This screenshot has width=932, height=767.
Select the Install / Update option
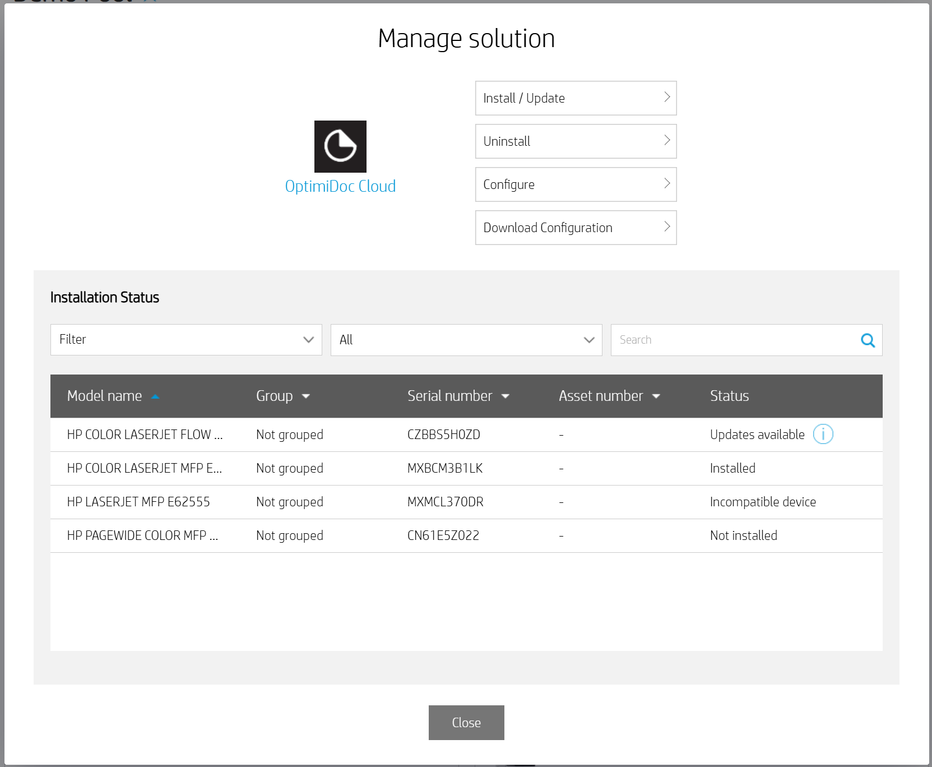pyautogui.click(x=576, y=98)
